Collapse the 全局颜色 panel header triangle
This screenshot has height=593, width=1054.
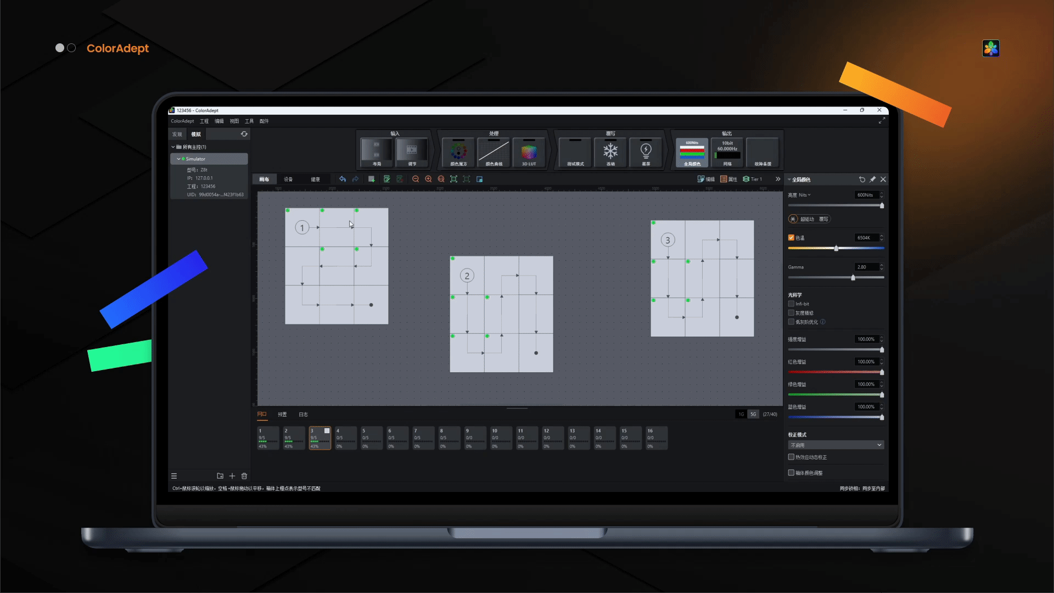coord(789,180)
